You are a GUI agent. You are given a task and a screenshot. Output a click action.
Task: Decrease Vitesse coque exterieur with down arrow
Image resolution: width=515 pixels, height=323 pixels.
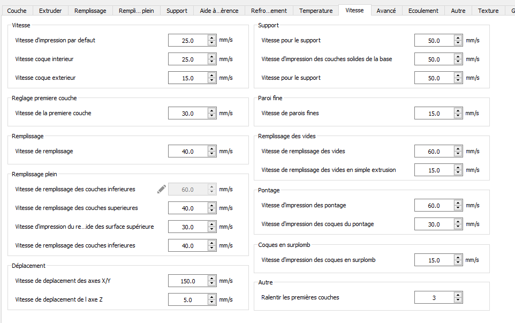tap(211, 80)
